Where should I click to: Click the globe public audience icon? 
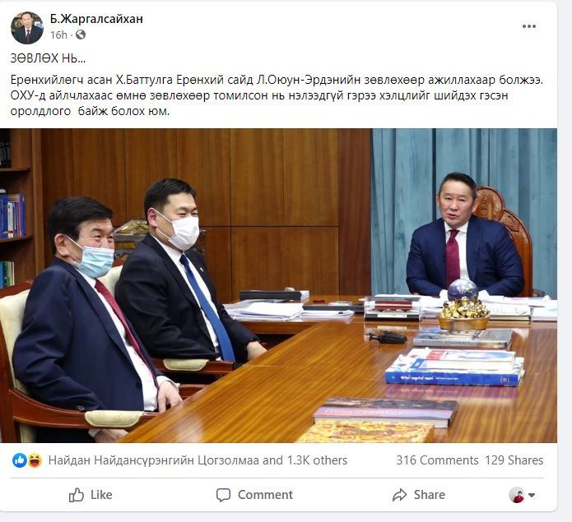pyautogui.click(x=81, y=35)
